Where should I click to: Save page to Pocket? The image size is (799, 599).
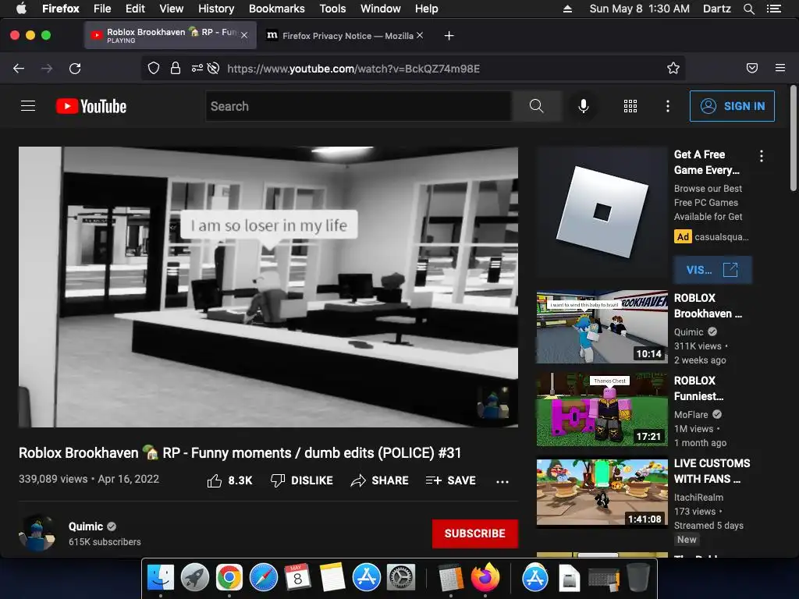pyautogui.click(x=752, y=69)
